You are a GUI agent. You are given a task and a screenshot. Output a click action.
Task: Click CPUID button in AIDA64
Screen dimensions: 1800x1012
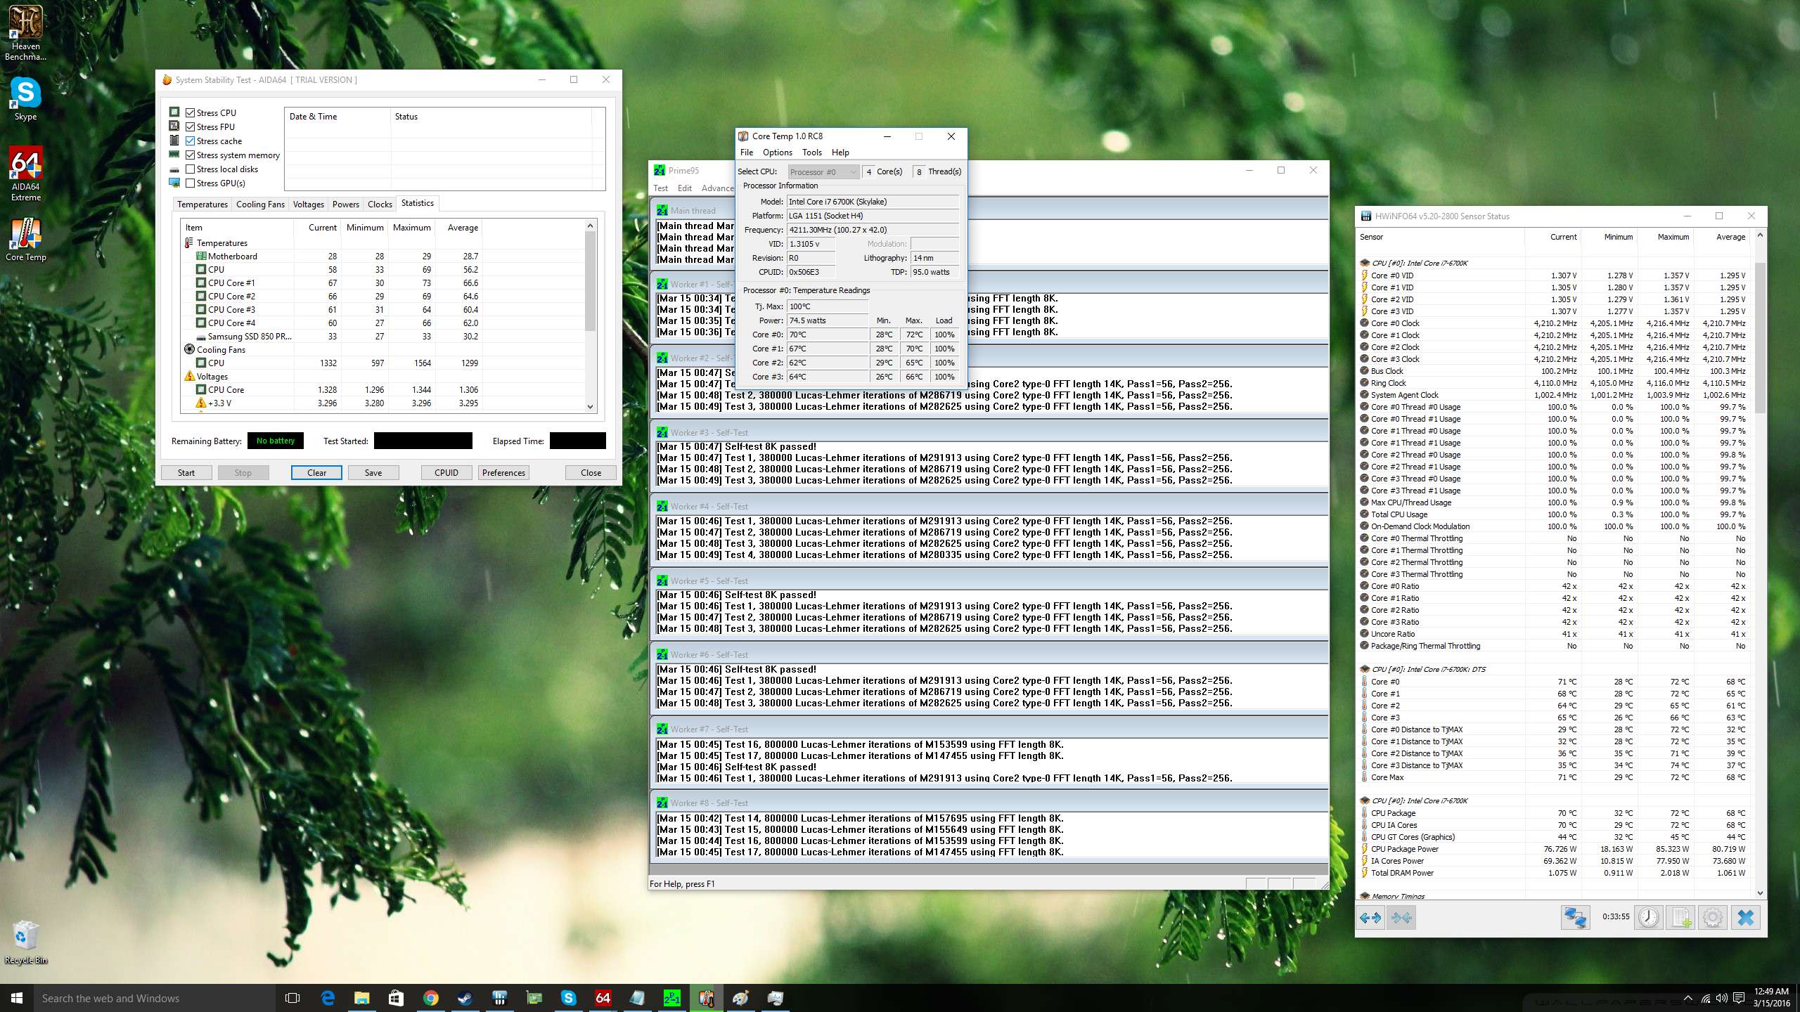pos(446,472)
